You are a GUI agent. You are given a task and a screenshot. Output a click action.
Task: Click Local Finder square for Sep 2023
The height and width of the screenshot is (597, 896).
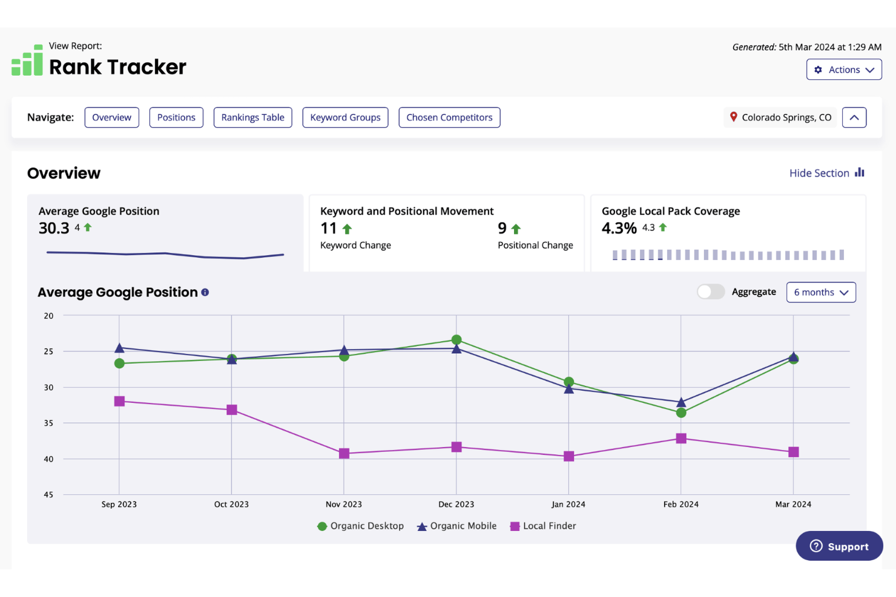coord(119,401)
